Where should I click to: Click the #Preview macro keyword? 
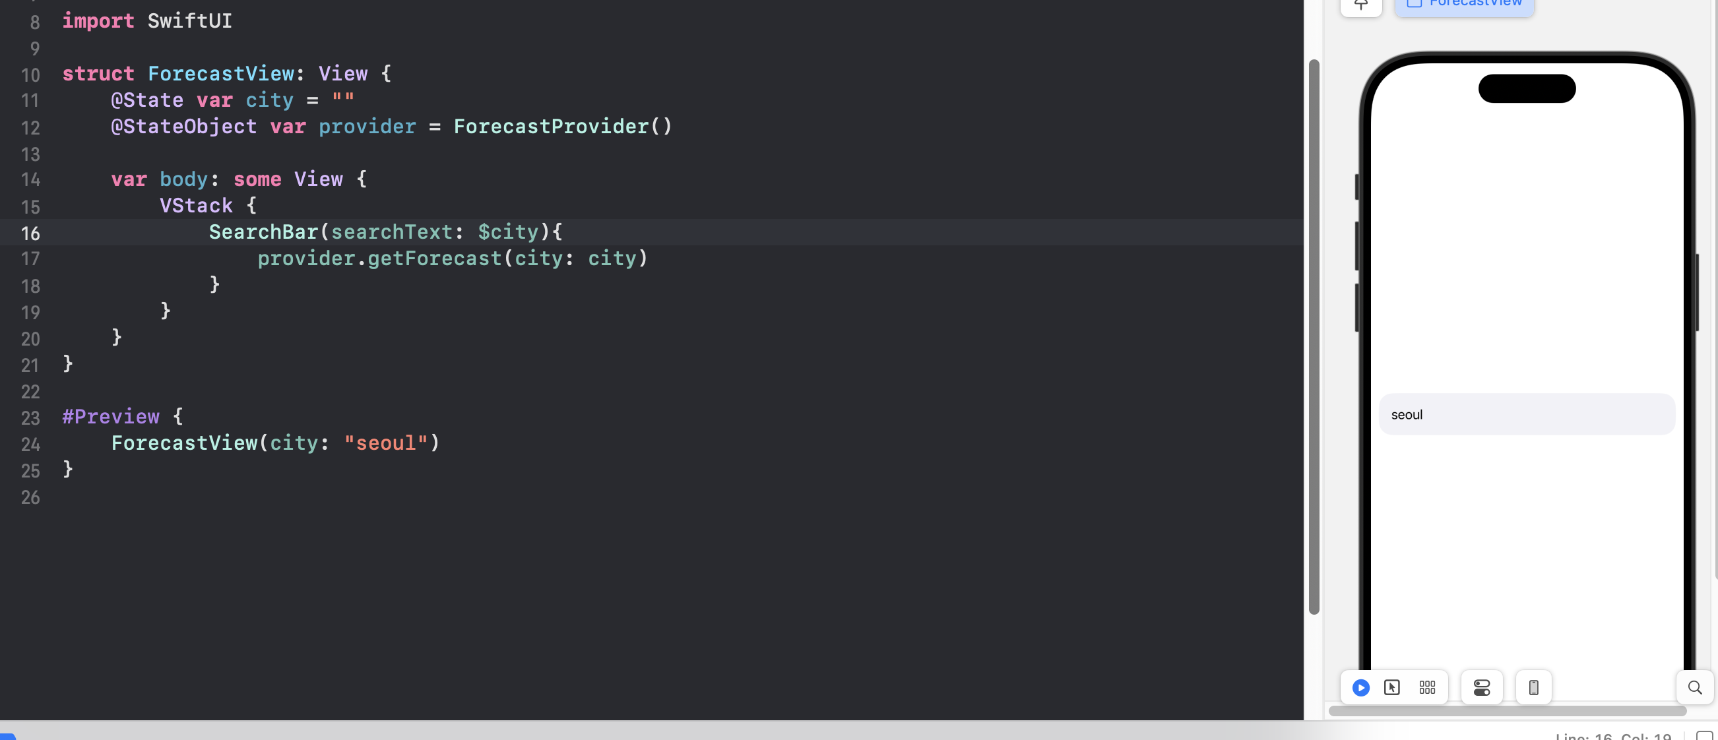point(111,417)
